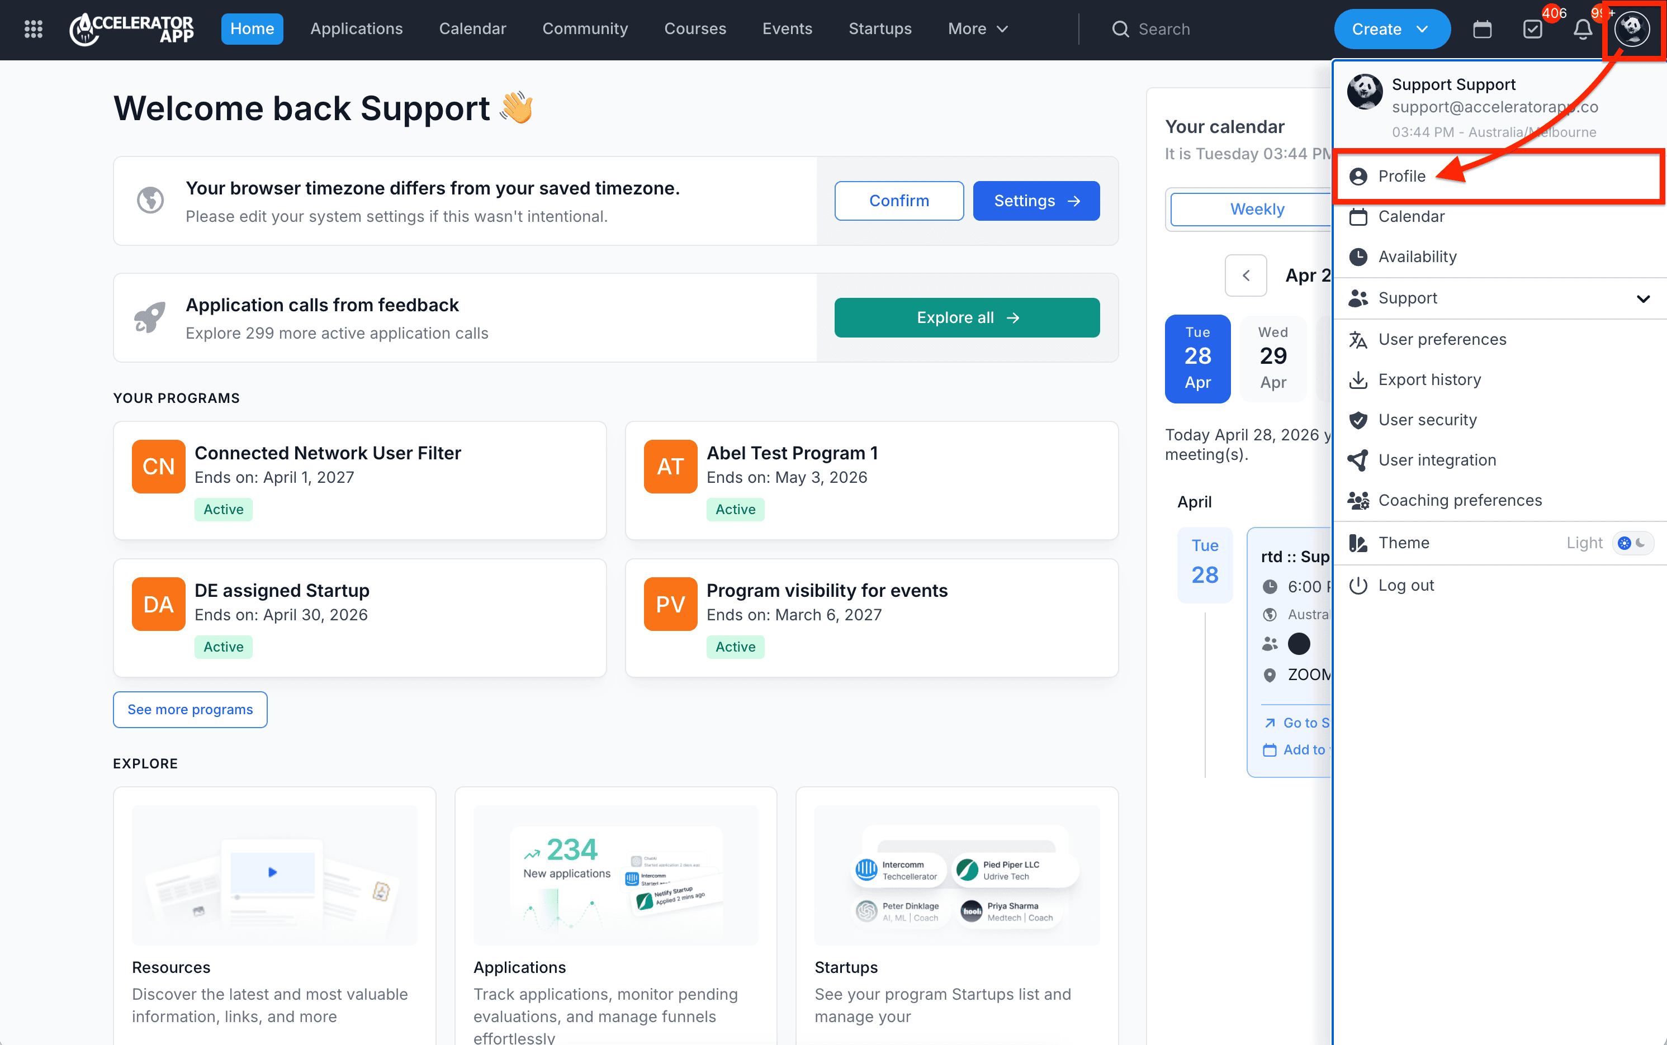
Task: Click the user avatar in top bar
Action: click(1632, 29)
